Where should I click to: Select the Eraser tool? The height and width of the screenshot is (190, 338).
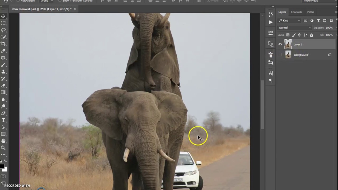coord(3,85)
